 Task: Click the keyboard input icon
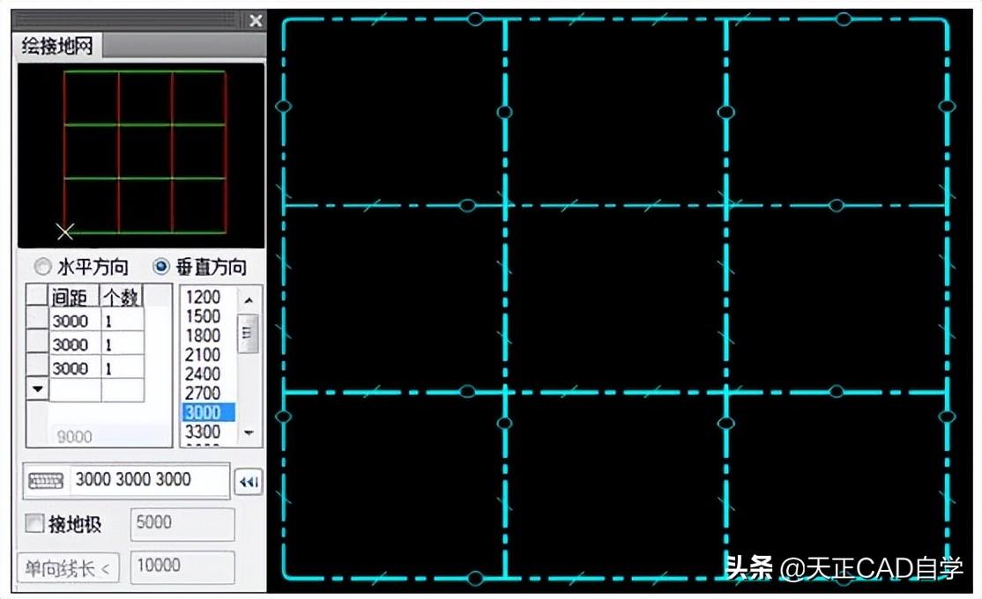(46, 481)
